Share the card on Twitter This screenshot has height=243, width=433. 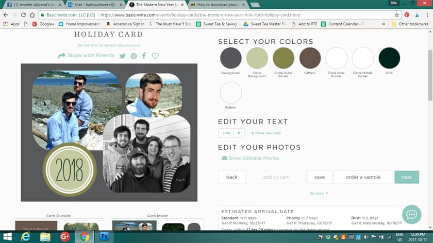[x=123, y=56]
